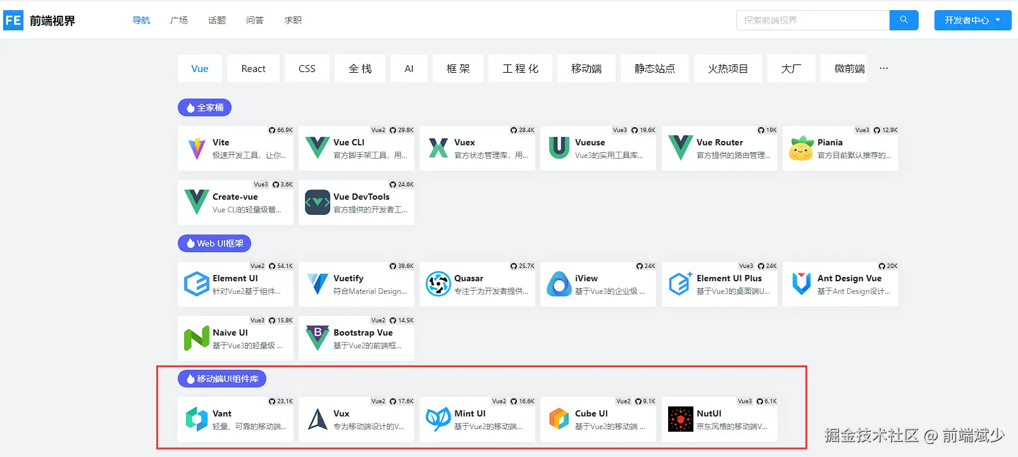
Task: Click the Vuex logo icon
Action: point(438,148)
